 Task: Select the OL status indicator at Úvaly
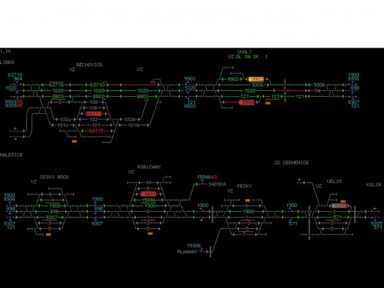point(238,57)
